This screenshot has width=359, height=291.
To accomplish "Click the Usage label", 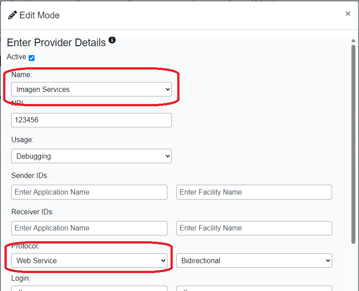I will coord(22,140).
